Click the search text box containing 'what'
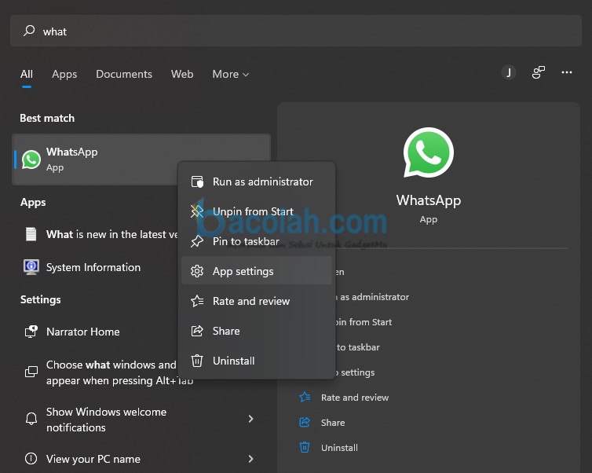The height and width of the screenshot is (473, 592). pyautogui.click(x=298, y=31)
